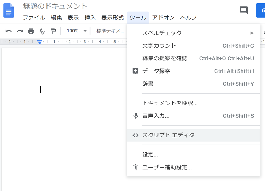Open the ファイル menu
Screen dimensions: 265x191
click(x=34, y=18)
